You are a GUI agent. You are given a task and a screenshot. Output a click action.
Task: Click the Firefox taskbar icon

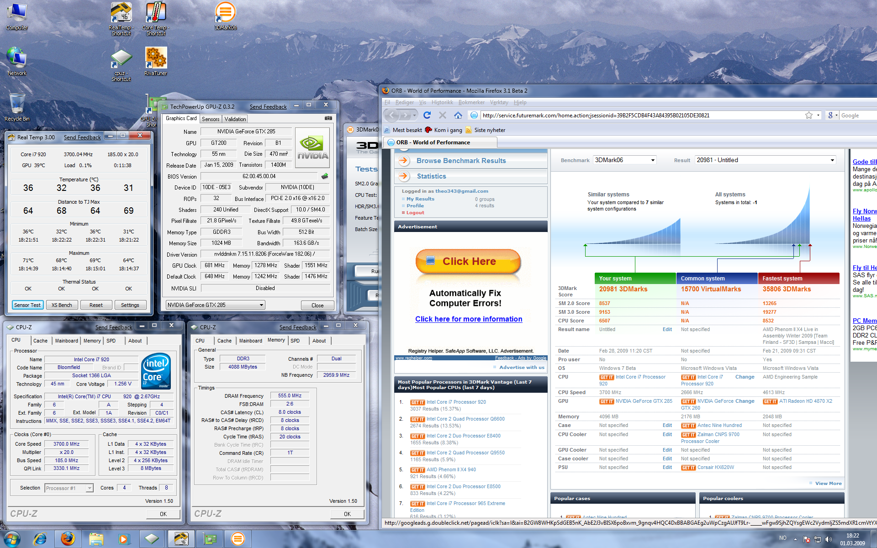(68, 539)
